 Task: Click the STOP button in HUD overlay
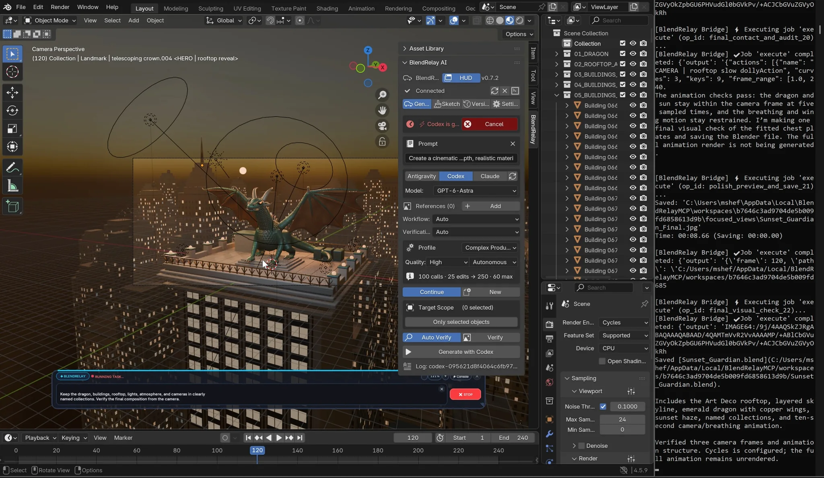[465, 394]
